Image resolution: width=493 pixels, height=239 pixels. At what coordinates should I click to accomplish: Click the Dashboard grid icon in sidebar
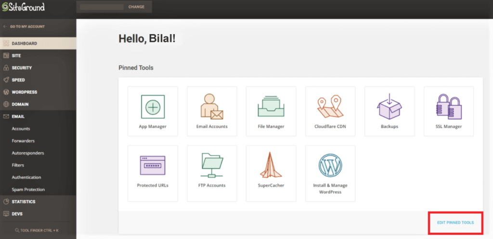pyautogui.click(x=6, y=43)
